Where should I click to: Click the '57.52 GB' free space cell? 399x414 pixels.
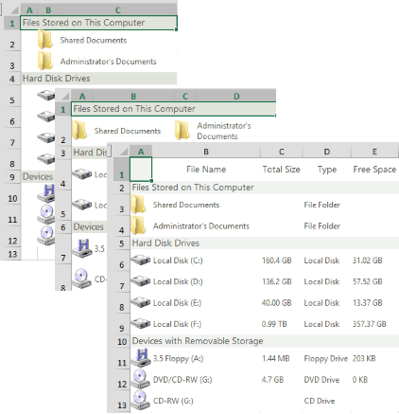click(368, 281)
